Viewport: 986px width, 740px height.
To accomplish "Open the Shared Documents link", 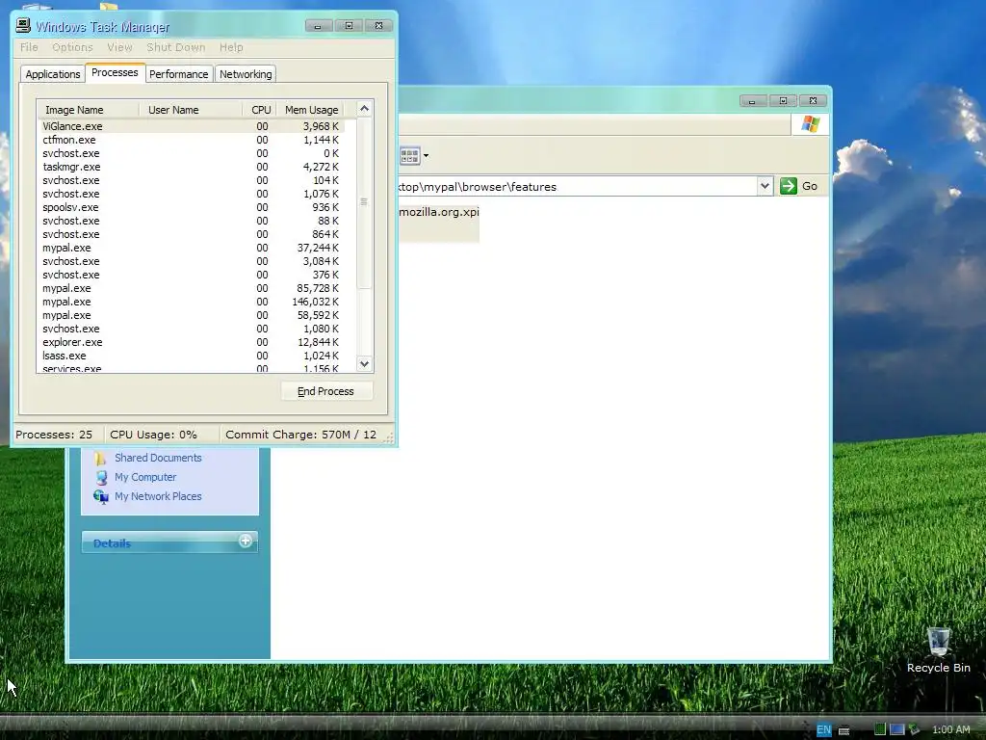I will tap(158, 458).
